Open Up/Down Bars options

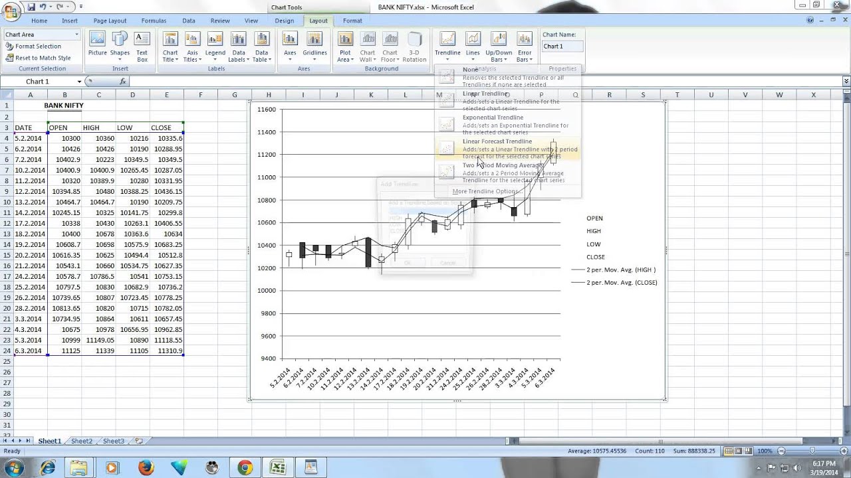point(499,46)
